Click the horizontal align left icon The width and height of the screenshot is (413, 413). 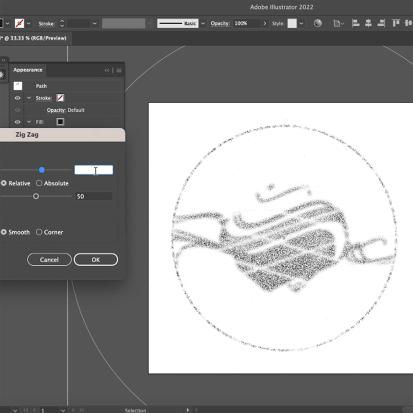click(x=356, y=23)
